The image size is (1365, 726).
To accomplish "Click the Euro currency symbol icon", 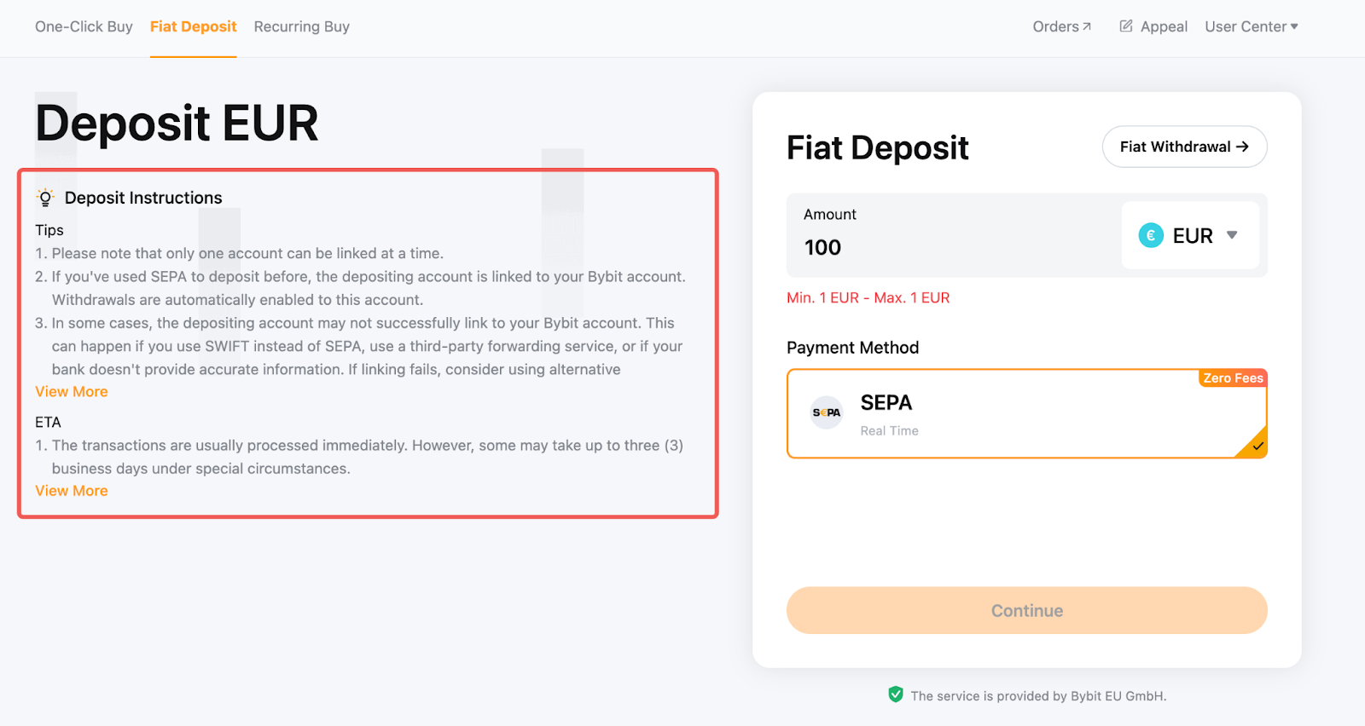I will point(1151,235).
